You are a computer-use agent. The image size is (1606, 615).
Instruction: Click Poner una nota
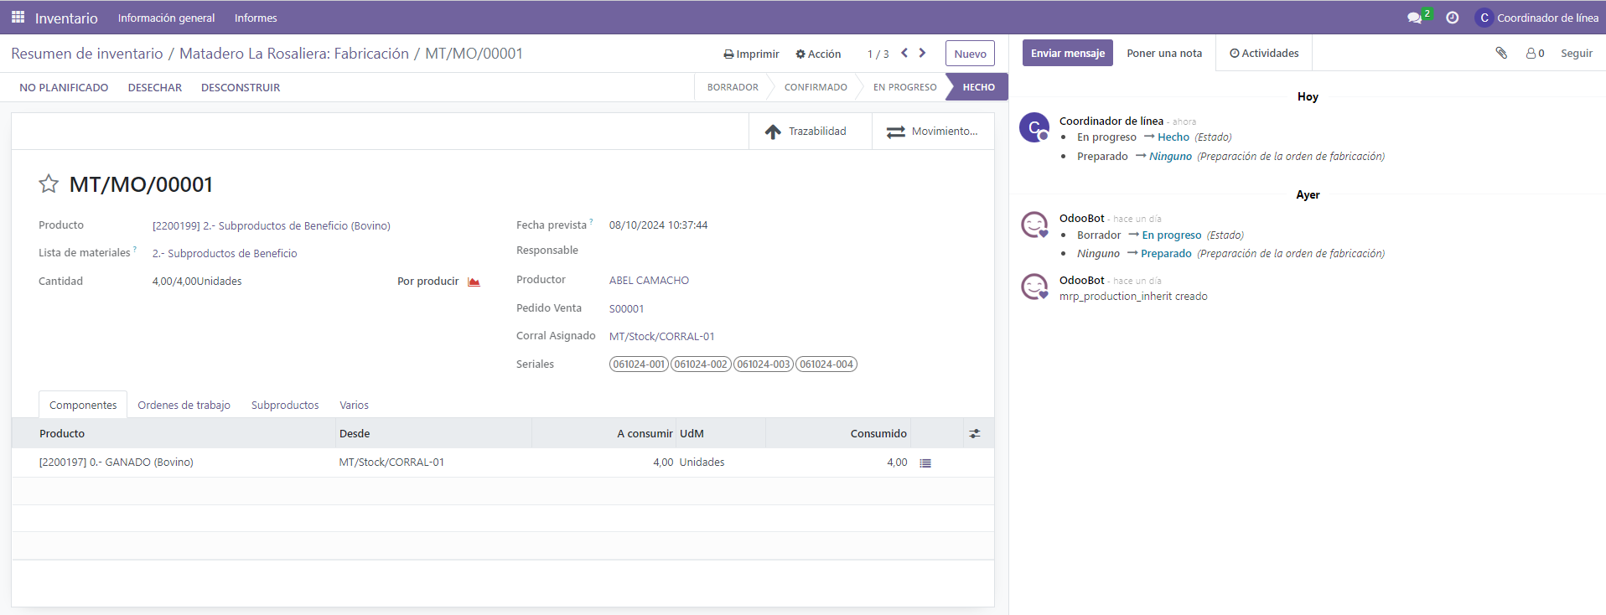(1163, 53)
